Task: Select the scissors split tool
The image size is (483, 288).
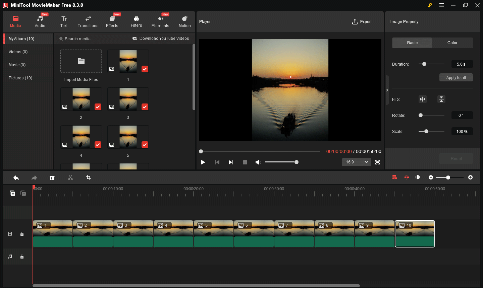Action: tap(70, 177)
